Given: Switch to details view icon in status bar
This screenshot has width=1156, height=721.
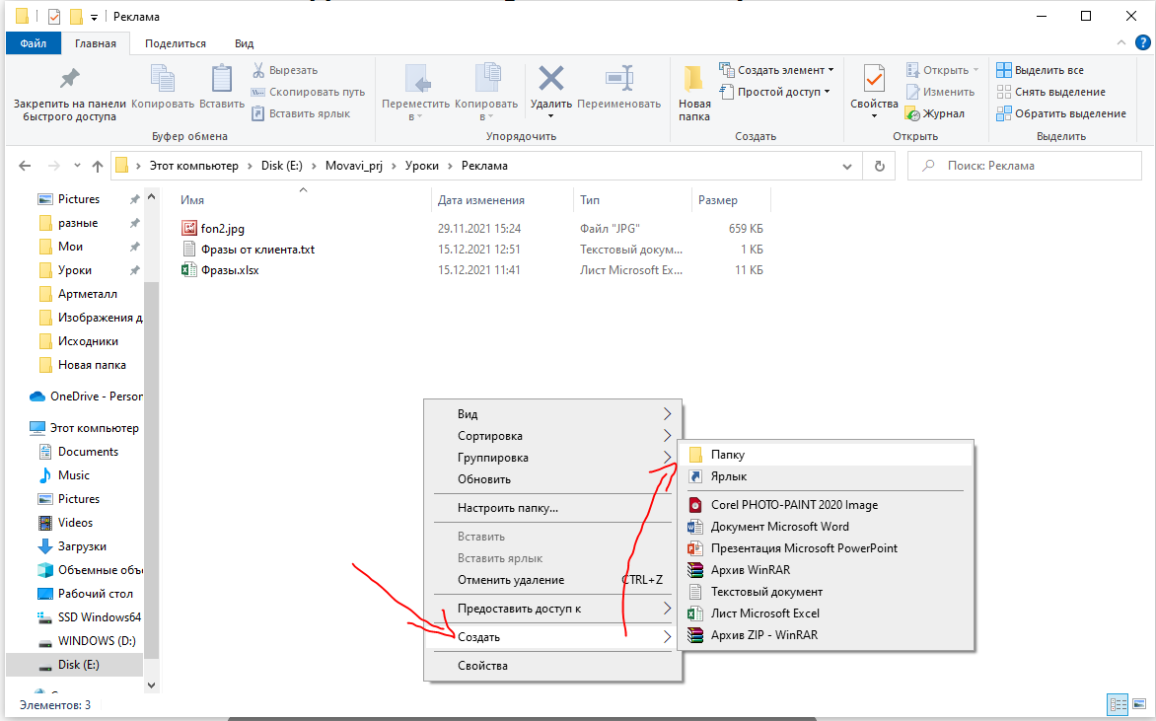Looking at the screenshot, I should pos(1118,704).
